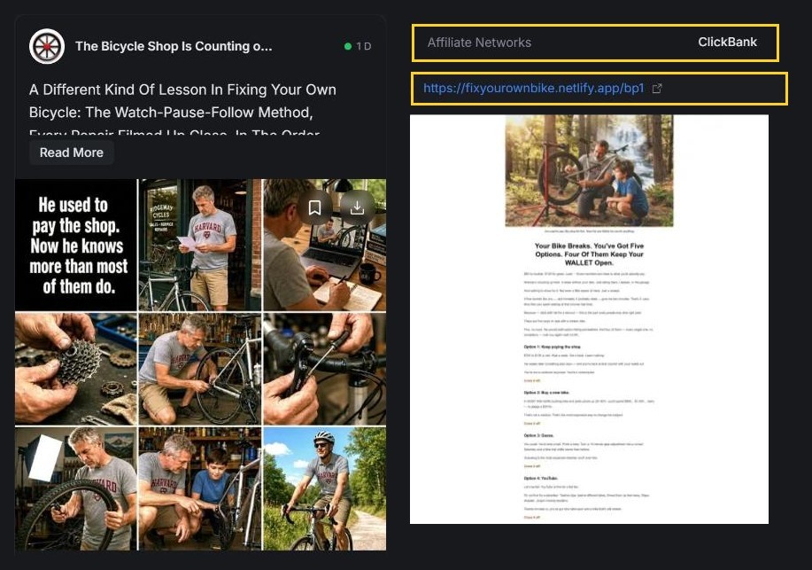Open the fixyourownbike.netlify.app/bp1 link
Screen dimensions: 812x570
coord(533,88)
